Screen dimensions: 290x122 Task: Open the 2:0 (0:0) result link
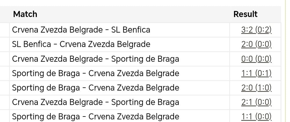pos(256,44)
